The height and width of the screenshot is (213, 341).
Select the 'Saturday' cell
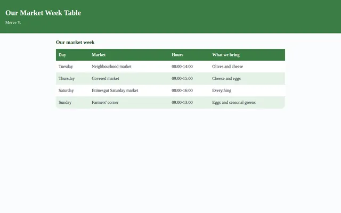72,91
